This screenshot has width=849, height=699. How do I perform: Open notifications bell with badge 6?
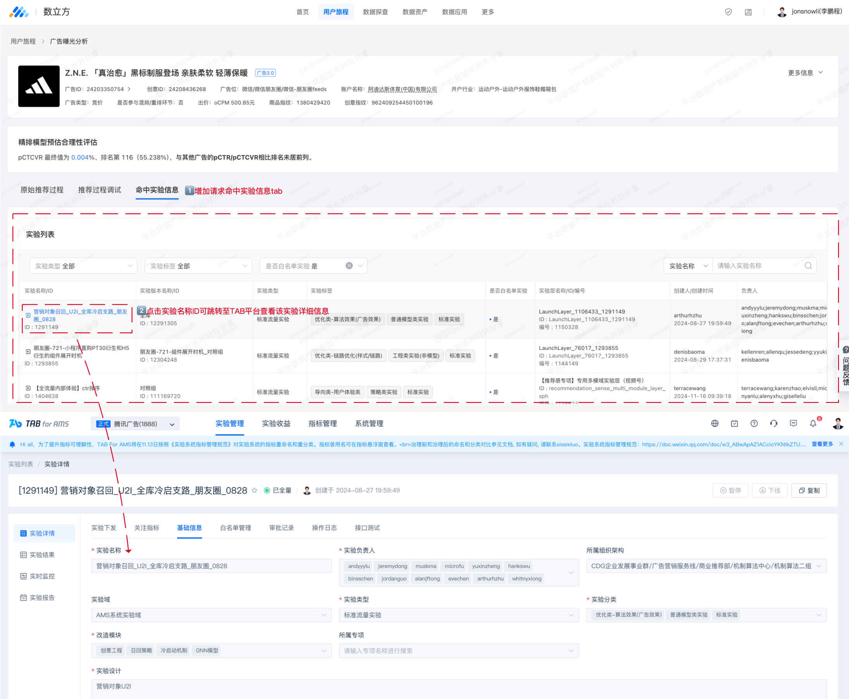(x=813, y=424)
